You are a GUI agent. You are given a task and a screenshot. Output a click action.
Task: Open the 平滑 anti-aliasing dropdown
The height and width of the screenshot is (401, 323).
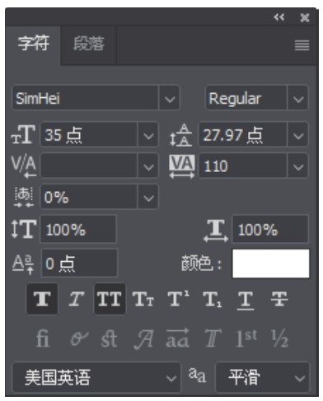click(263, 377)
